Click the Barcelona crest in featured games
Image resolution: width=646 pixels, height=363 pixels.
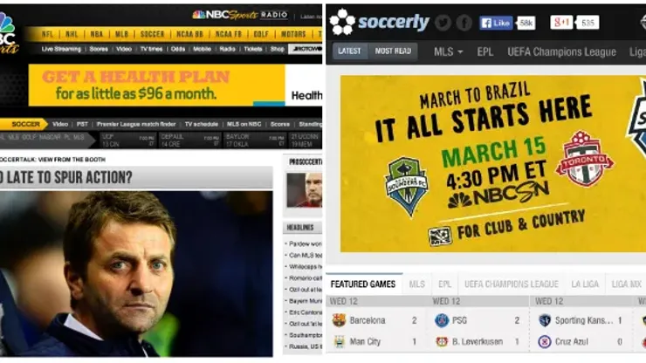(x=339, y=320)
